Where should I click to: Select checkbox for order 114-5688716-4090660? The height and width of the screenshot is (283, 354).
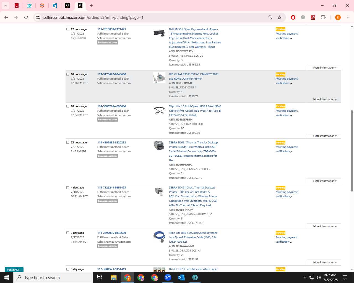(x=68, y=106)
